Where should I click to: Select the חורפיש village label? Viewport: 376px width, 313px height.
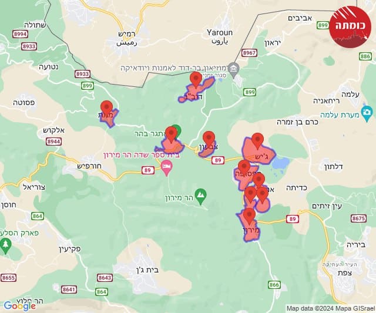(89, 166)
